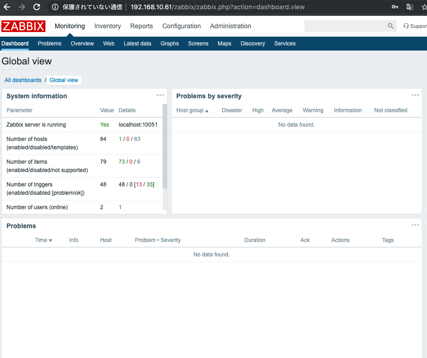Screen dimensions: 427x358
Task: Click the key icon in the browser toolbar
Action: click(x=395, y=7)
